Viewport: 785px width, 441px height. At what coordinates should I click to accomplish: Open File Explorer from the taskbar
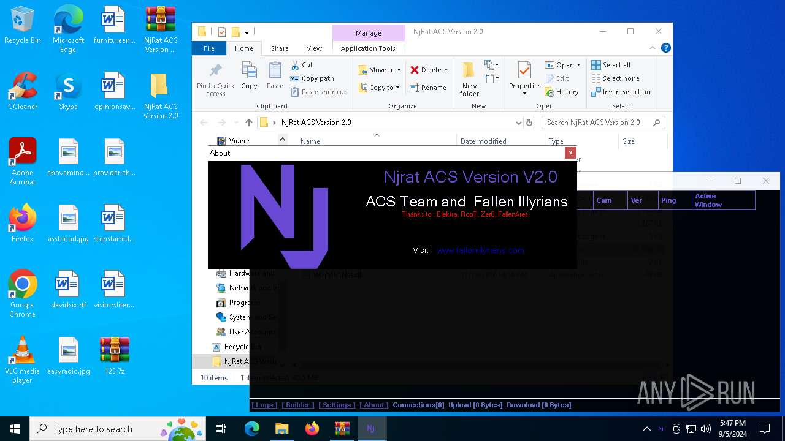[x=282, y=429]
